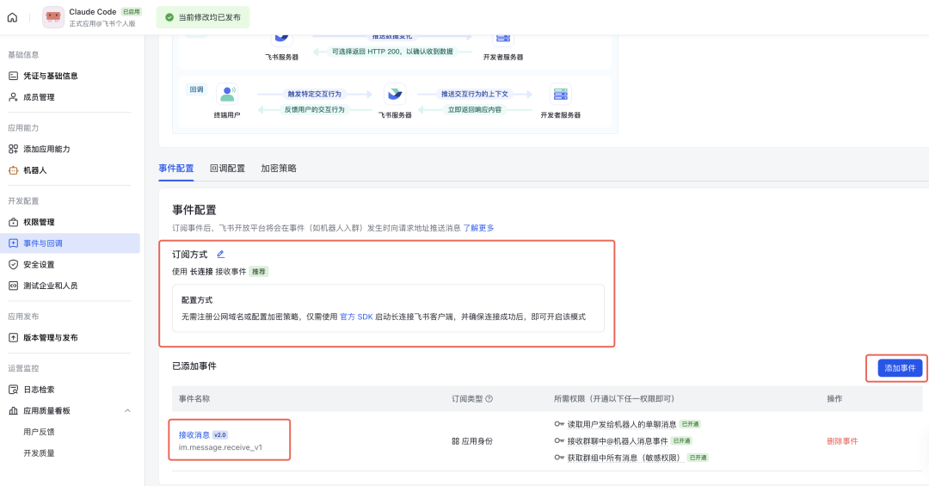Click the 已启用 badge beside Claude Code
Viewport: 929px width, 486px height.
click(132, 12)
